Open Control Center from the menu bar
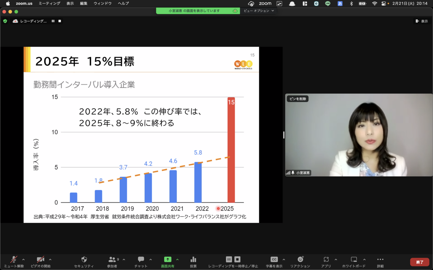 pos(384,3)
